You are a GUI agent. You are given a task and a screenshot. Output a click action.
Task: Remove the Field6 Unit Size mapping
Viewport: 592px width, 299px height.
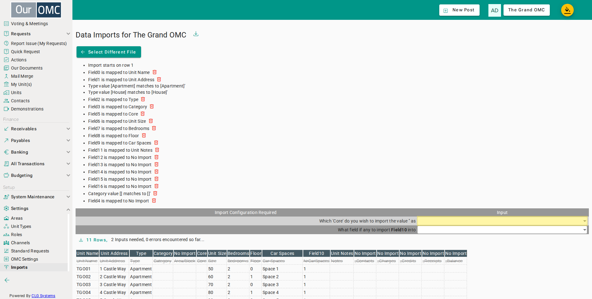point(151,121)
